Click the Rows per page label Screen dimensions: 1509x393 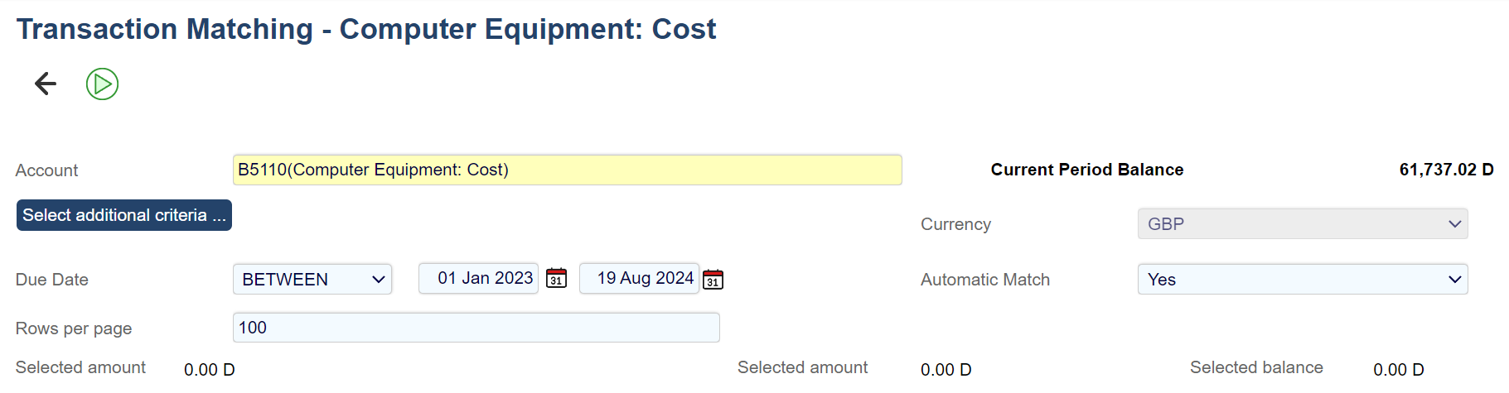tap(74, 328)
